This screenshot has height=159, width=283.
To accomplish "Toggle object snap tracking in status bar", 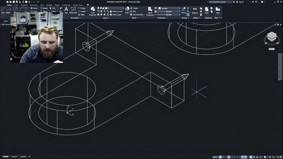I will [242, 157].
